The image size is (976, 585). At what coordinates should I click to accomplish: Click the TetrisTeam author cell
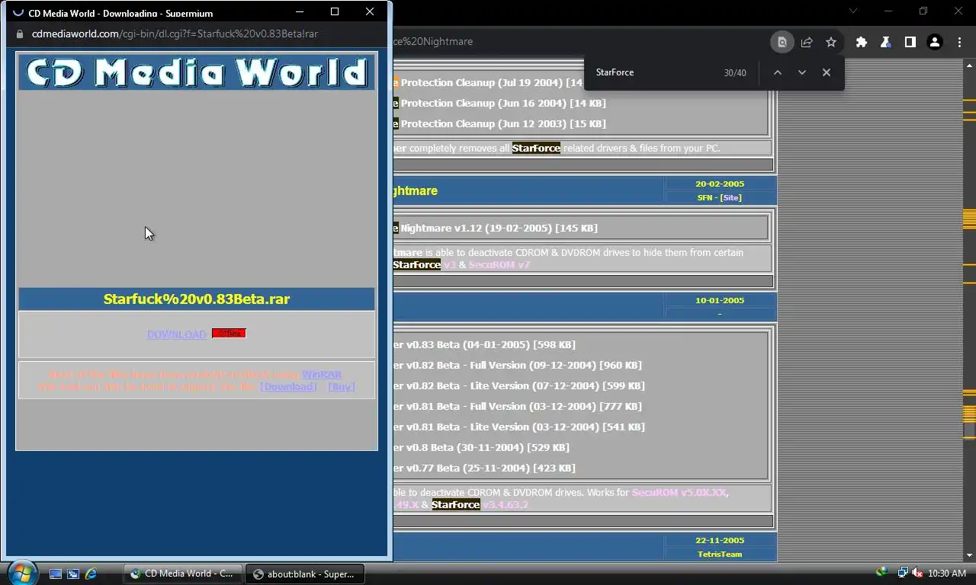click(x=720, y=554)
